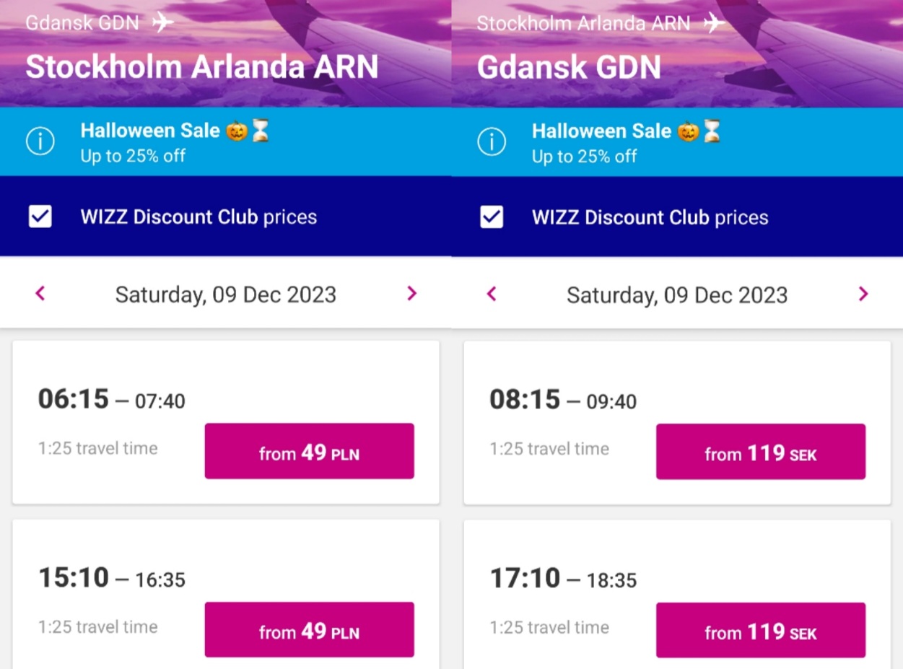Open the 08:15 – 09:40 flight card

(x=677, y=423)
